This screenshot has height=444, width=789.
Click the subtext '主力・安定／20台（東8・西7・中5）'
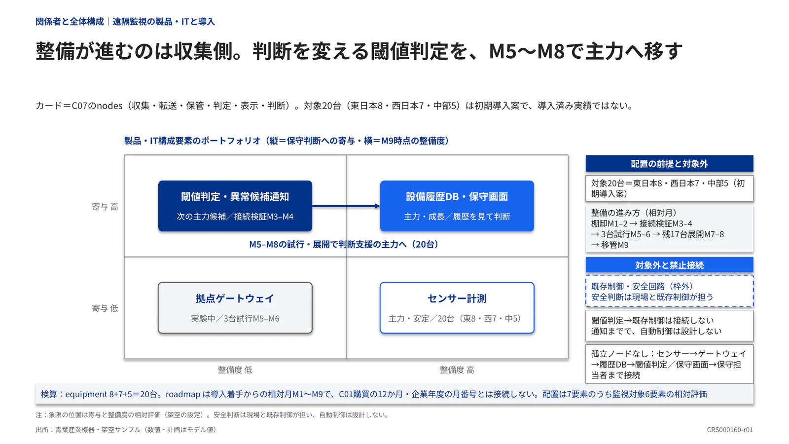click(457, 319)
